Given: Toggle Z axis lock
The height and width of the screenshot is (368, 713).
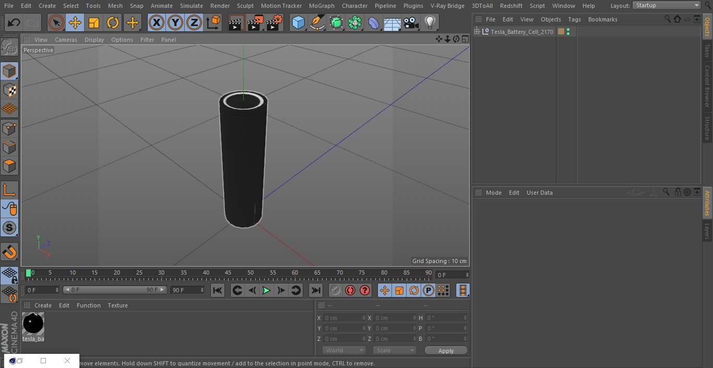Looking at the screenshot, I should 194,22.
